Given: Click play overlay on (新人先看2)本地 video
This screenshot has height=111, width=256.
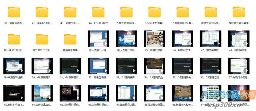Looking at the screenshot, I should click(134, 43).
